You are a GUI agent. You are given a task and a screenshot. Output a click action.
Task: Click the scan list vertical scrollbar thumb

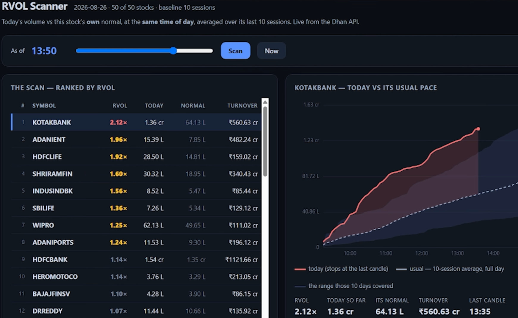pos(265,142)
